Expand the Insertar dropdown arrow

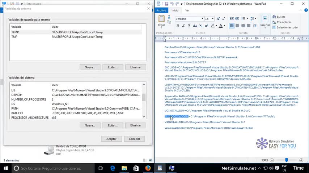[265, 28]
